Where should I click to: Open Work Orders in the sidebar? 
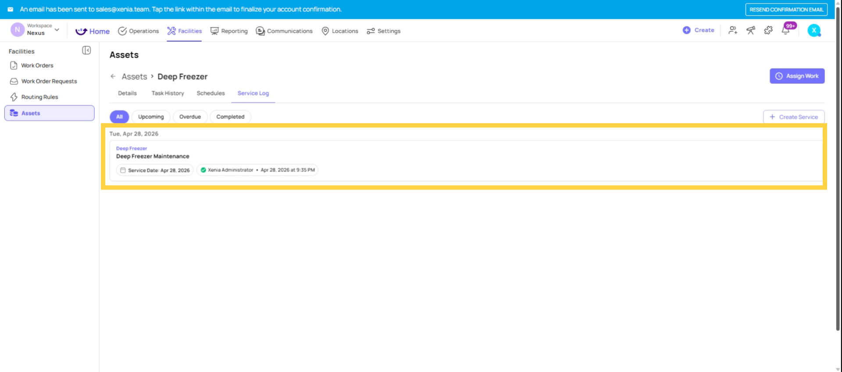(49, 65)
